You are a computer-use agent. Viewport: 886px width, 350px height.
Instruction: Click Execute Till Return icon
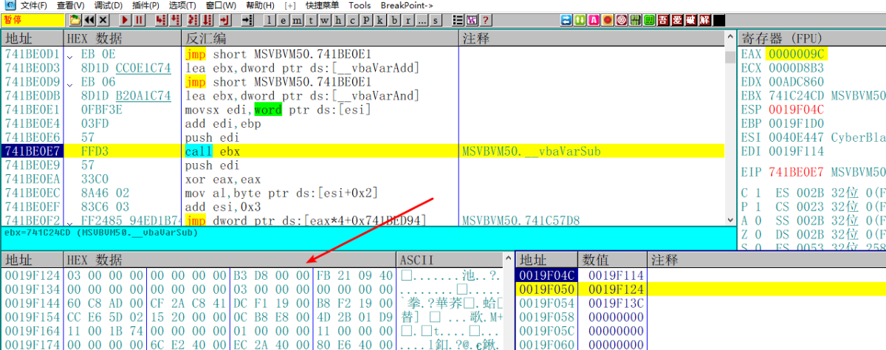(x=224, y=19)
